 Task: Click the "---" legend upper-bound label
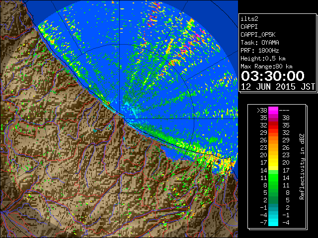click(x=284, y=111)
